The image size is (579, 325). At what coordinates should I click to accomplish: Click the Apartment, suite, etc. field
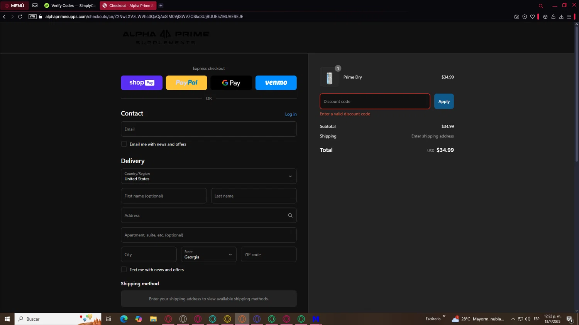click(209, 235)
